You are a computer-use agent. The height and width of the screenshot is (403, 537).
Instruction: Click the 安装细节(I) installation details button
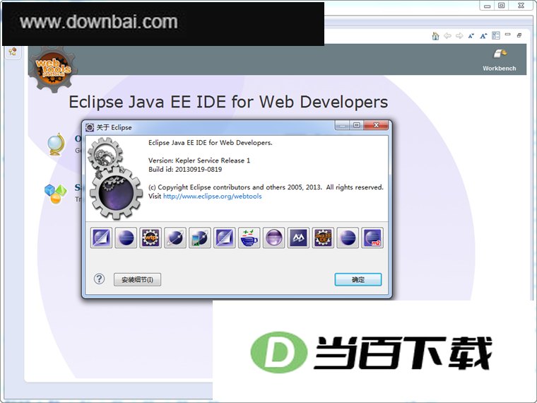click(137, 280)
